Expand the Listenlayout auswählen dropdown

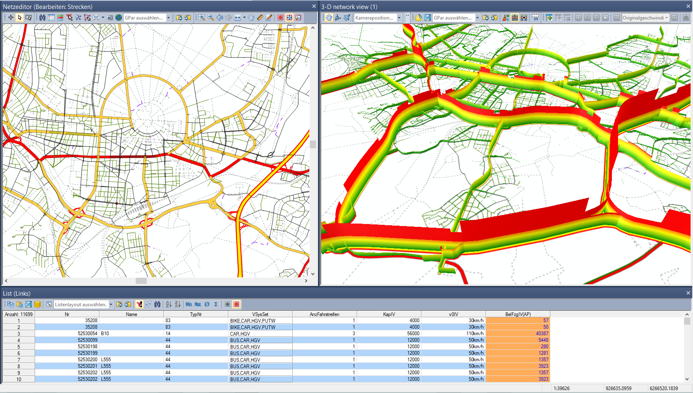click(110, 304)
